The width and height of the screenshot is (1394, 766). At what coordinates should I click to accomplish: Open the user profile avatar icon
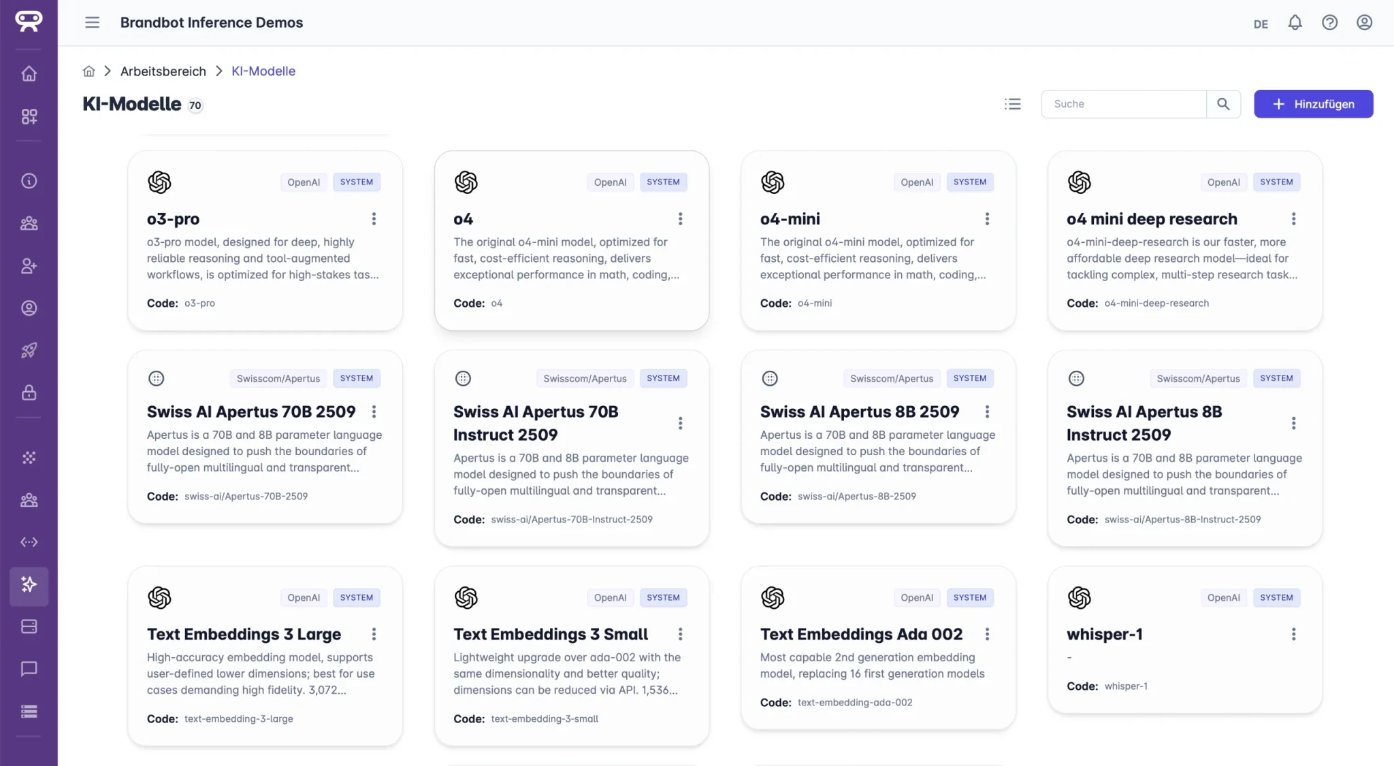click(1363, 22)
